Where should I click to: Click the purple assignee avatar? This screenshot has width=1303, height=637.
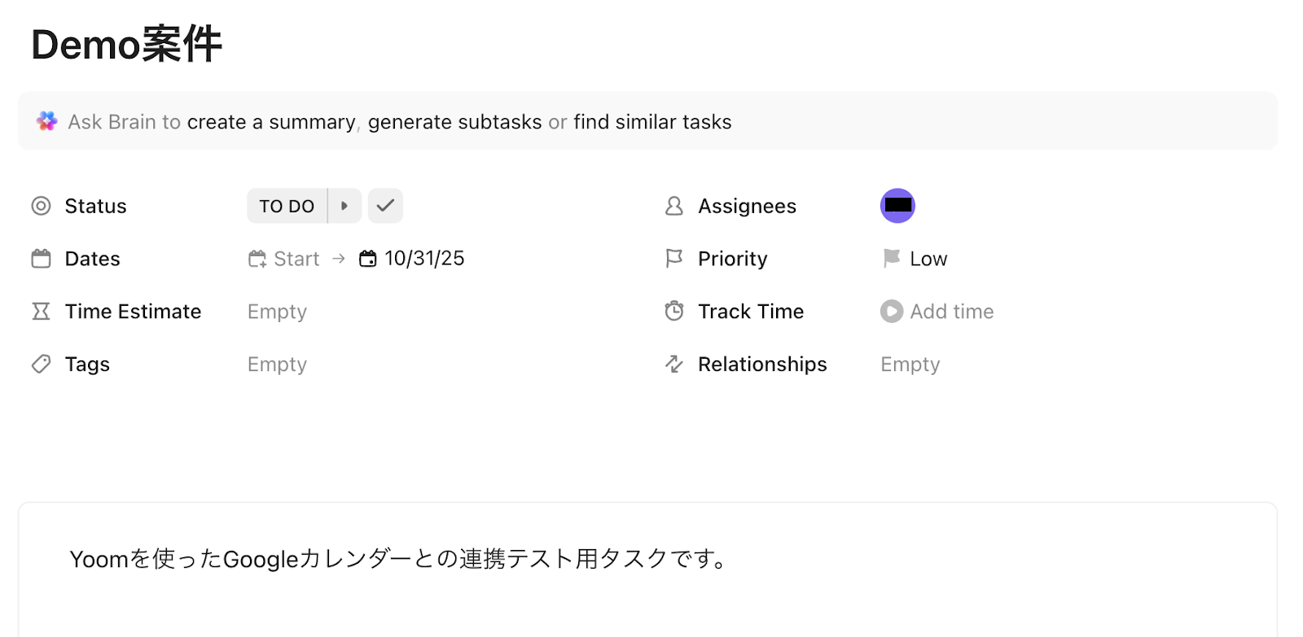click(x=897, y=206)
